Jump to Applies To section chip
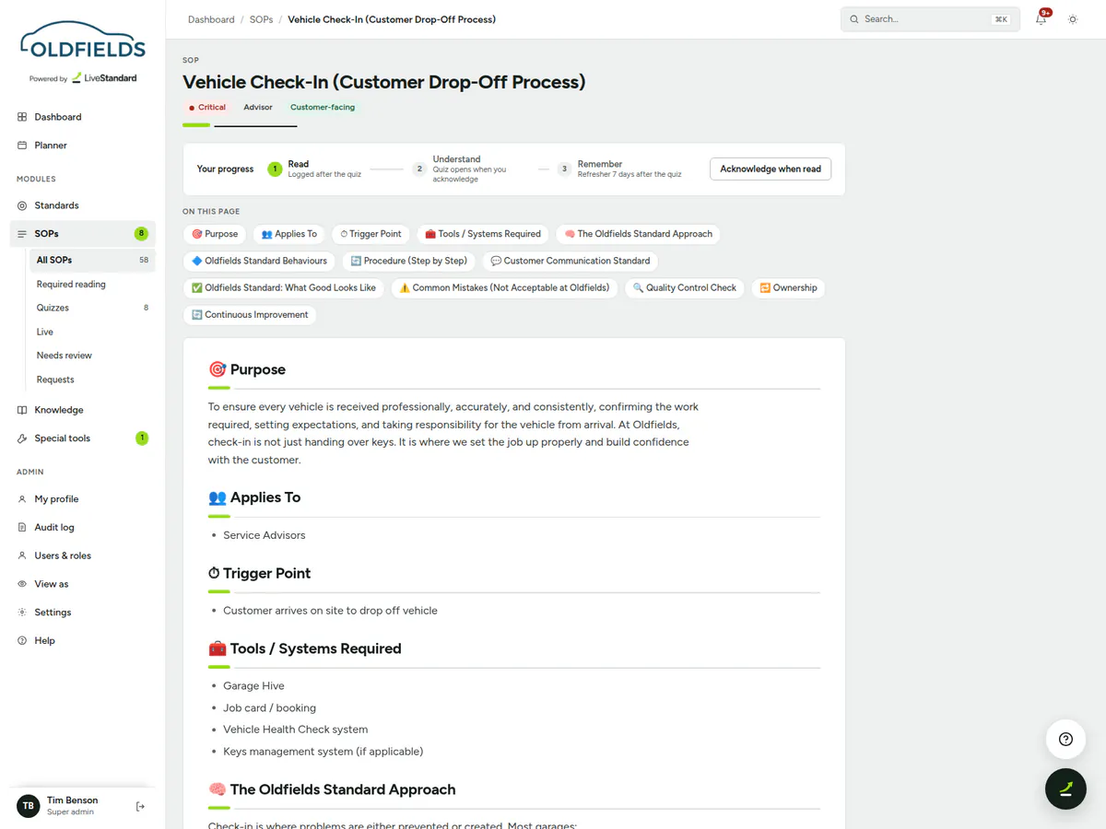This screenshot has width=1106, height=829. click(289, 234)
